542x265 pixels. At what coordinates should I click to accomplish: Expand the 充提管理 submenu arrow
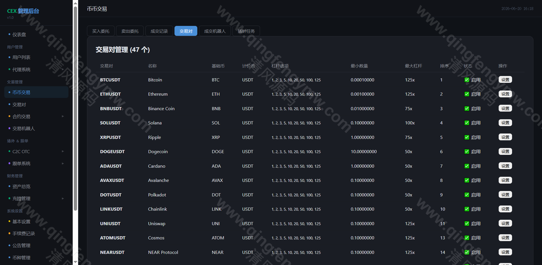[63, 199]
